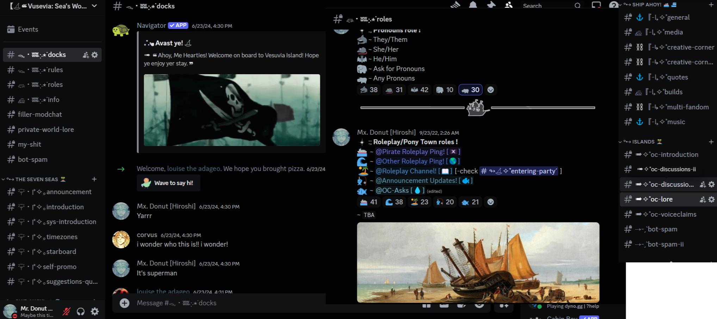Toggle the selected Any Pronouns reaction 30

coord(470,90)
